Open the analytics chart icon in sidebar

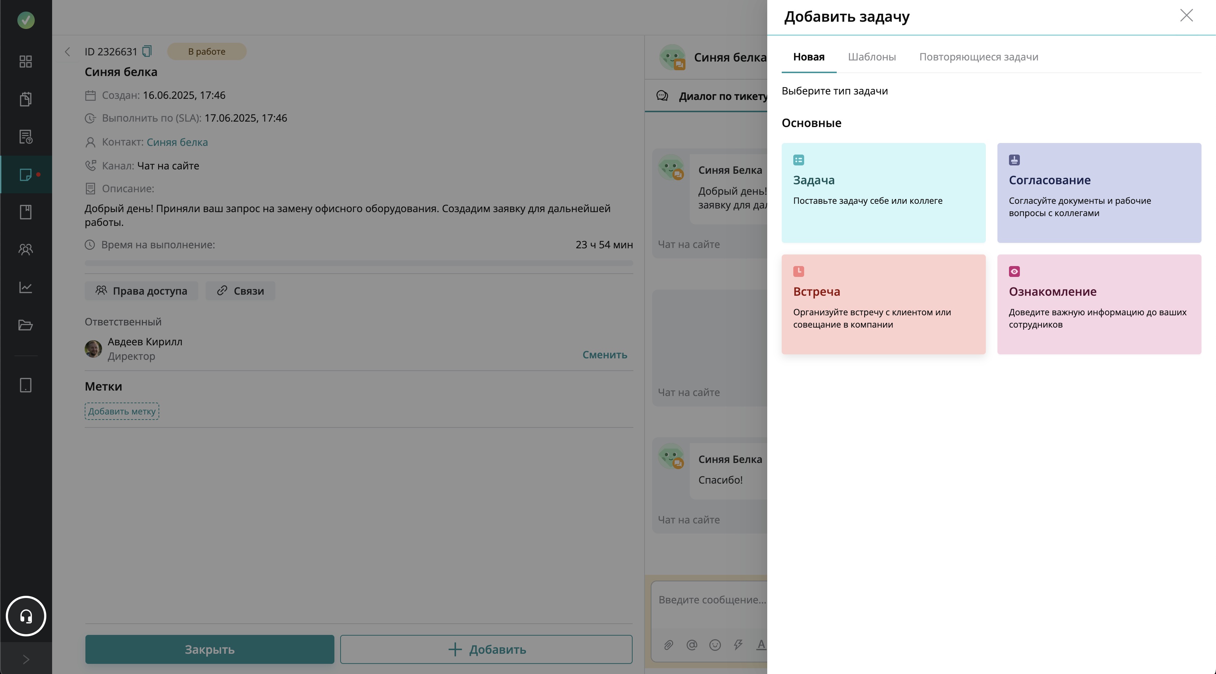(x=25, y=287)
